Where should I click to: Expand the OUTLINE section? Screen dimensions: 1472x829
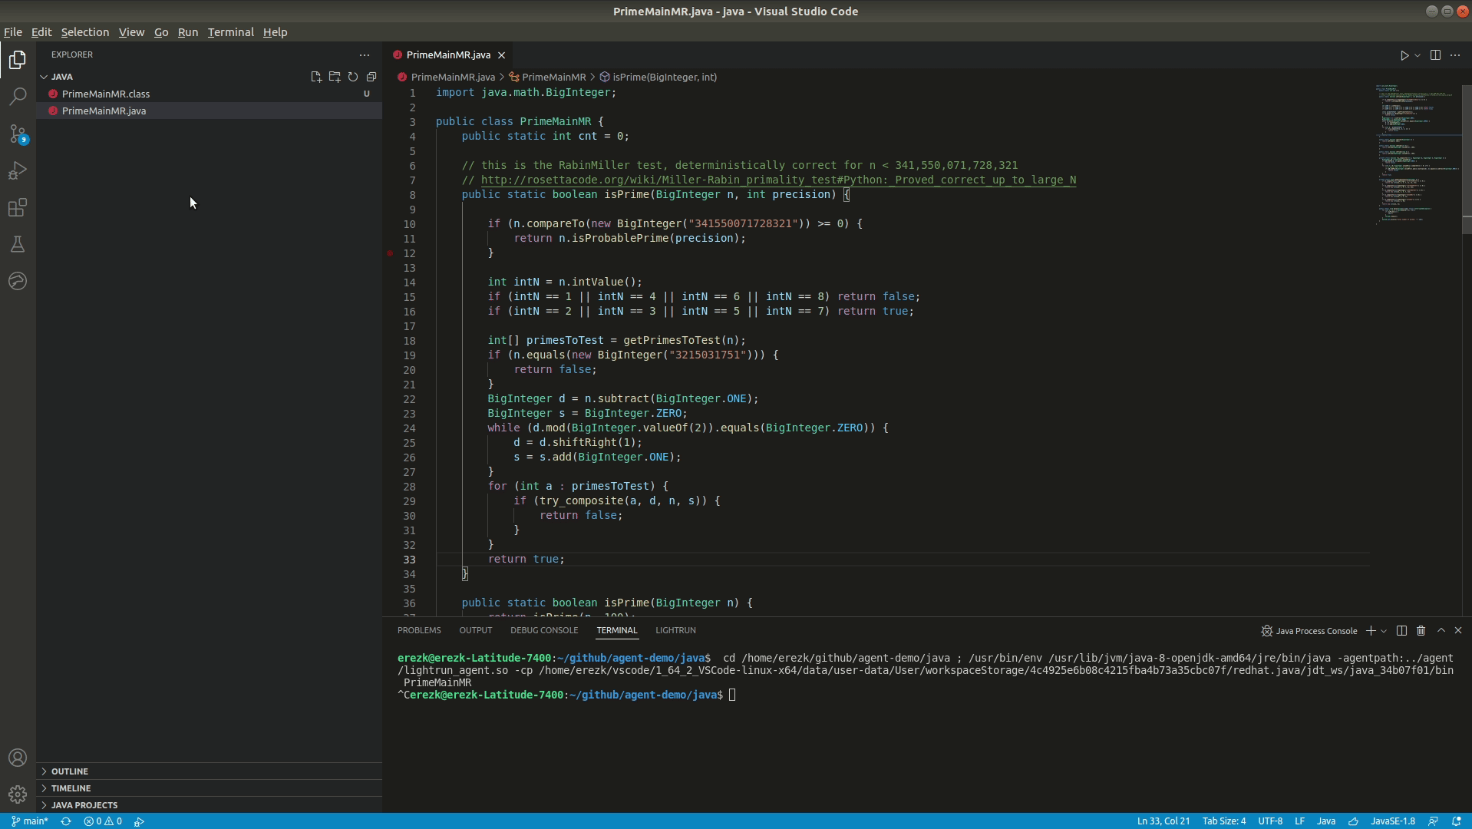[70, 771]
